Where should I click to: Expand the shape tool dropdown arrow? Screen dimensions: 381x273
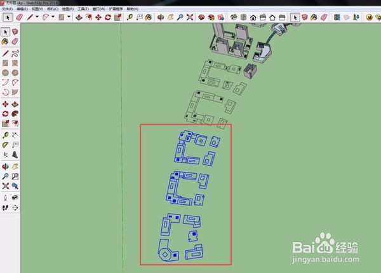69,17
